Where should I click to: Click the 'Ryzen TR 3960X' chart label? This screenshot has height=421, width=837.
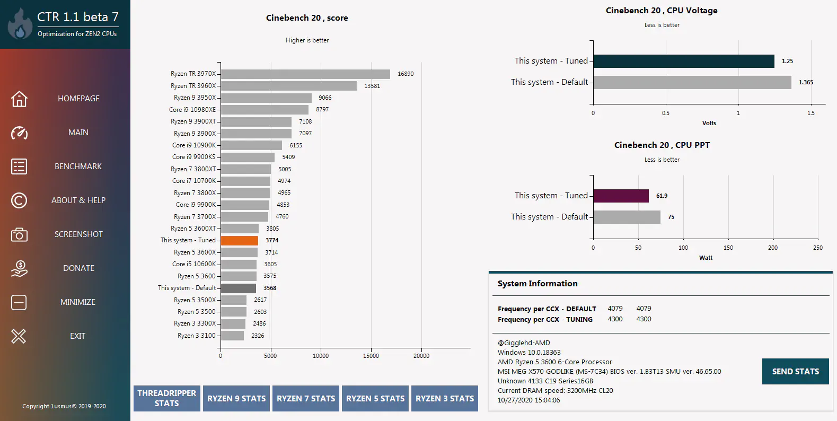(193, 86)
